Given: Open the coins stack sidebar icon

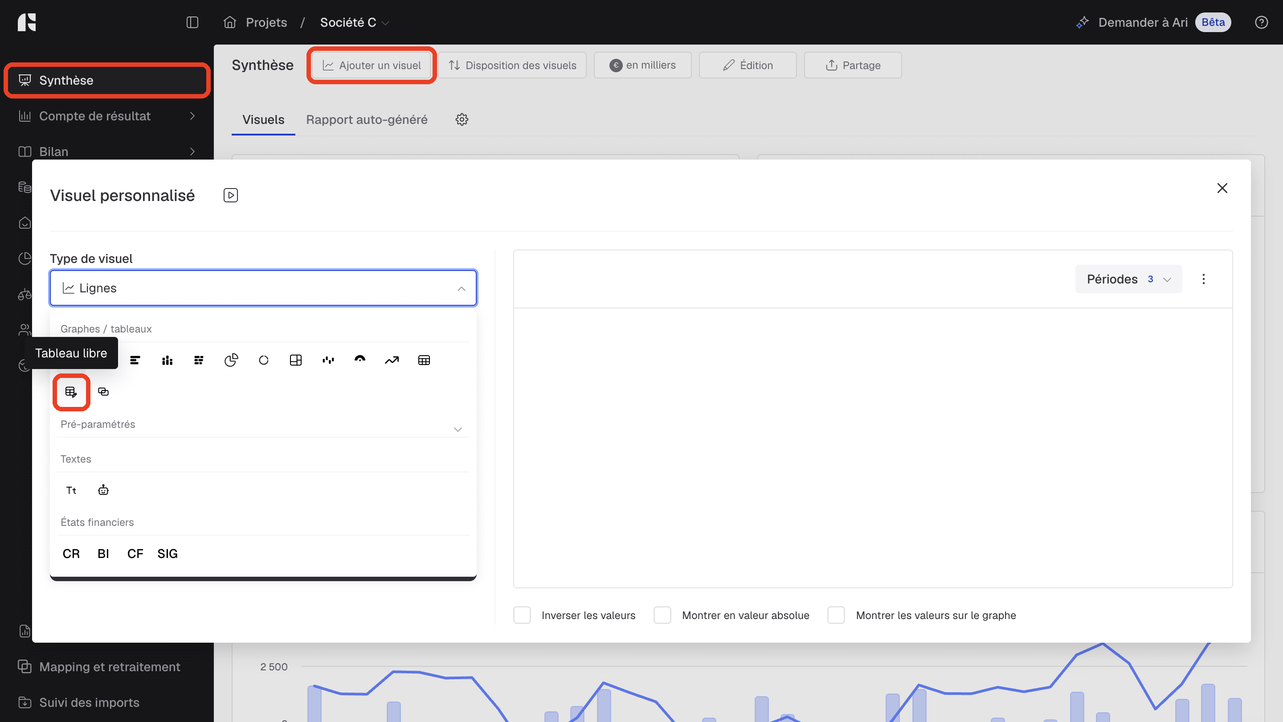Looking at the screenshot, I should click(25, 187).
